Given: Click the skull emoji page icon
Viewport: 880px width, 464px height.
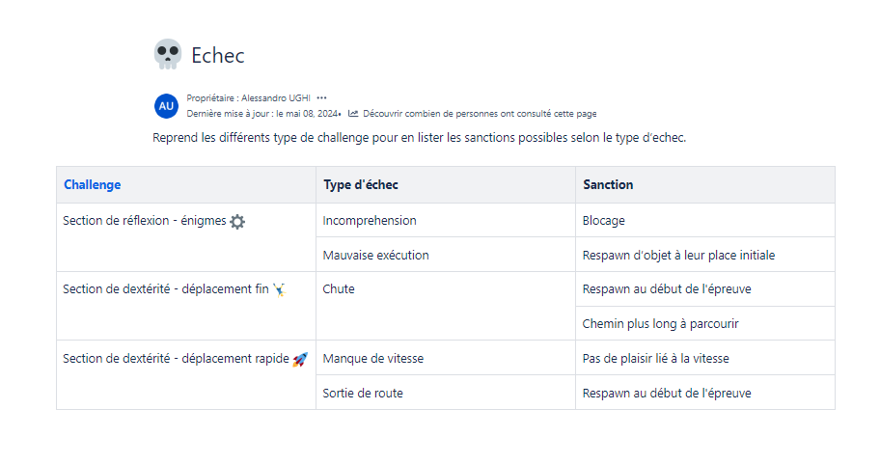Looking at the screenshot, I should 167,55.
